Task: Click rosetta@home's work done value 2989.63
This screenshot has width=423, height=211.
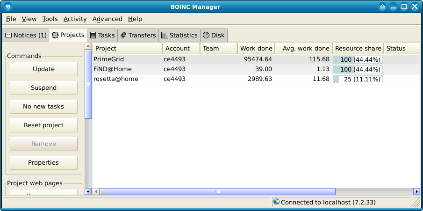Action: point(260,79)
